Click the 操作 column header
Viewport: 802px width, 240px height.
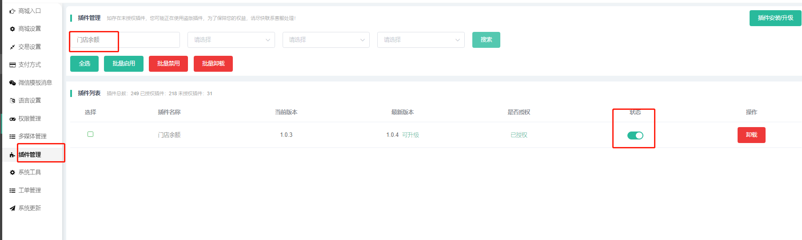click(x=751, y=112)
